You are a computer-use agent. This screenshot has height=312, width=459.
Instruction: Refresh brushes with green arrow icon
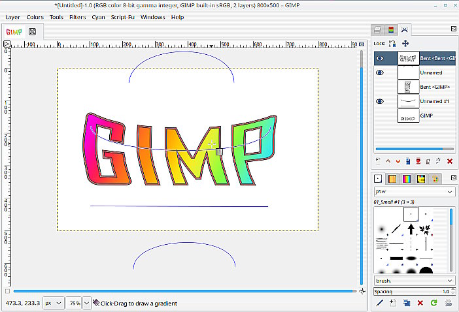pyautogui.click(x=433, y=303)
